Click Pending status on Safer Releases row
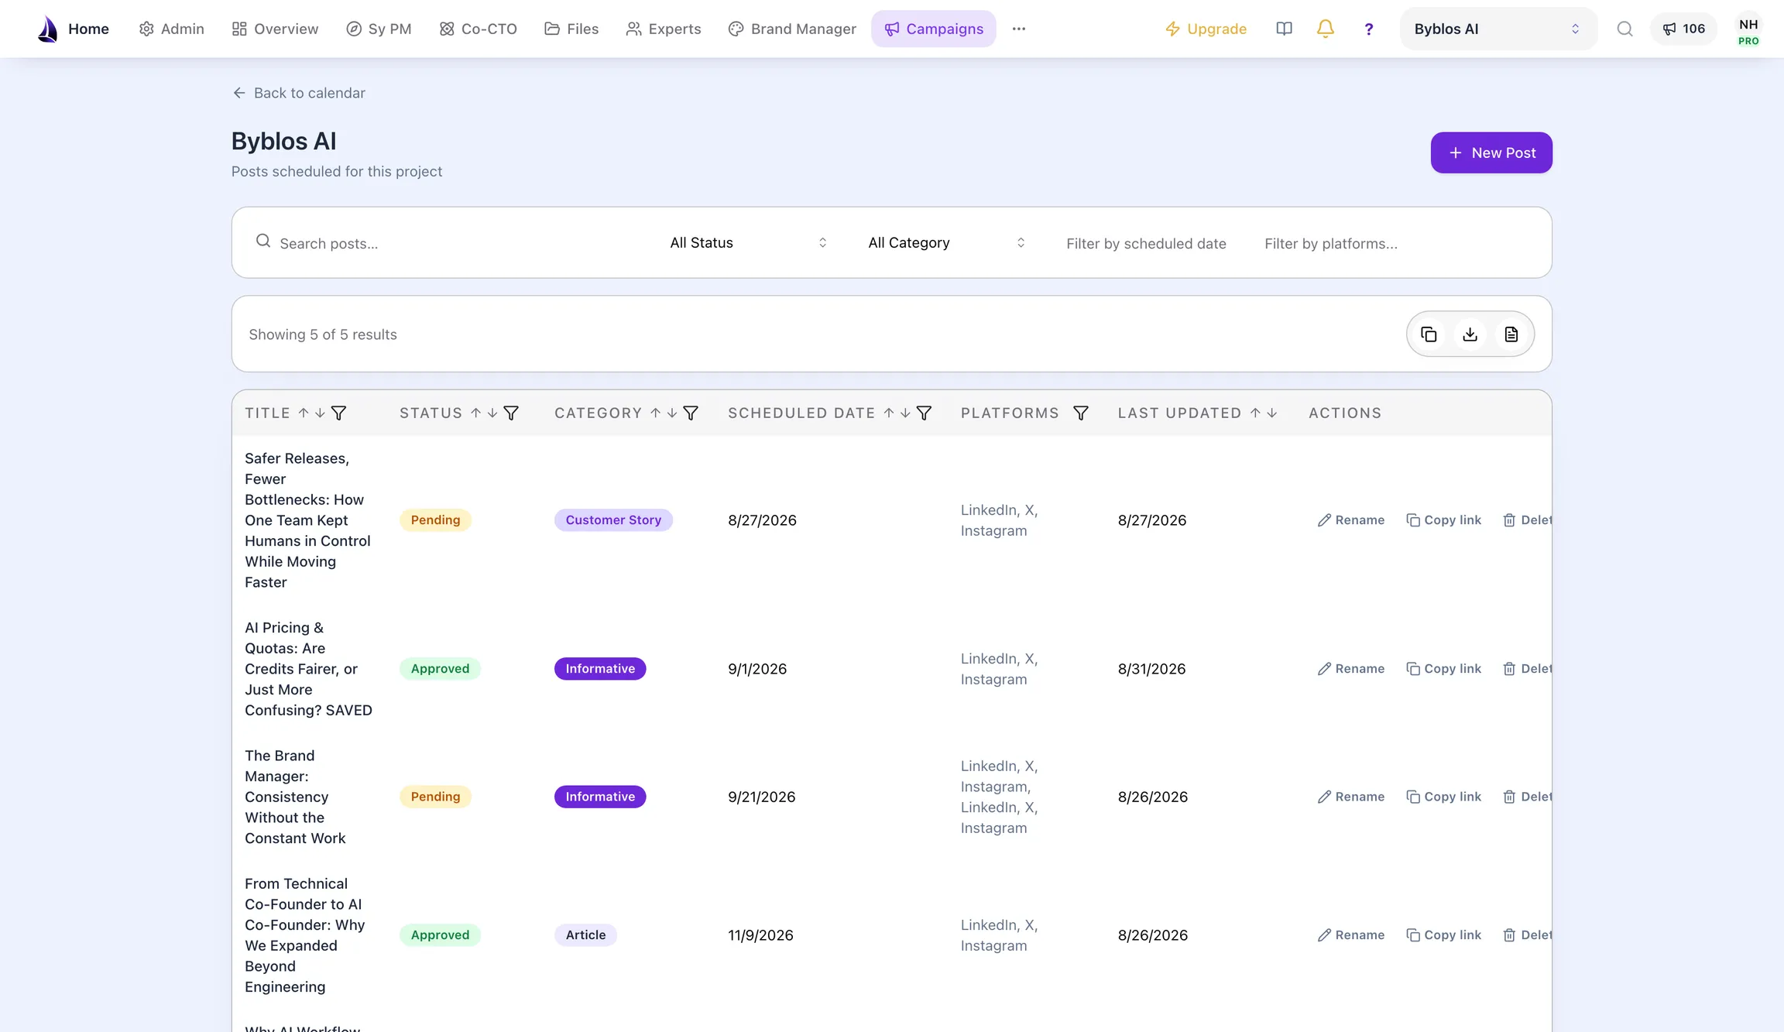1784x1032 pixels. [435, 520]
